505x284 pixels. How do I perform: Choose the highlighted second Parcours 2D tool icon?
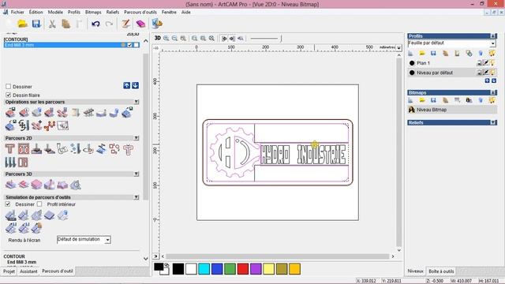click(x=24, y=149)
